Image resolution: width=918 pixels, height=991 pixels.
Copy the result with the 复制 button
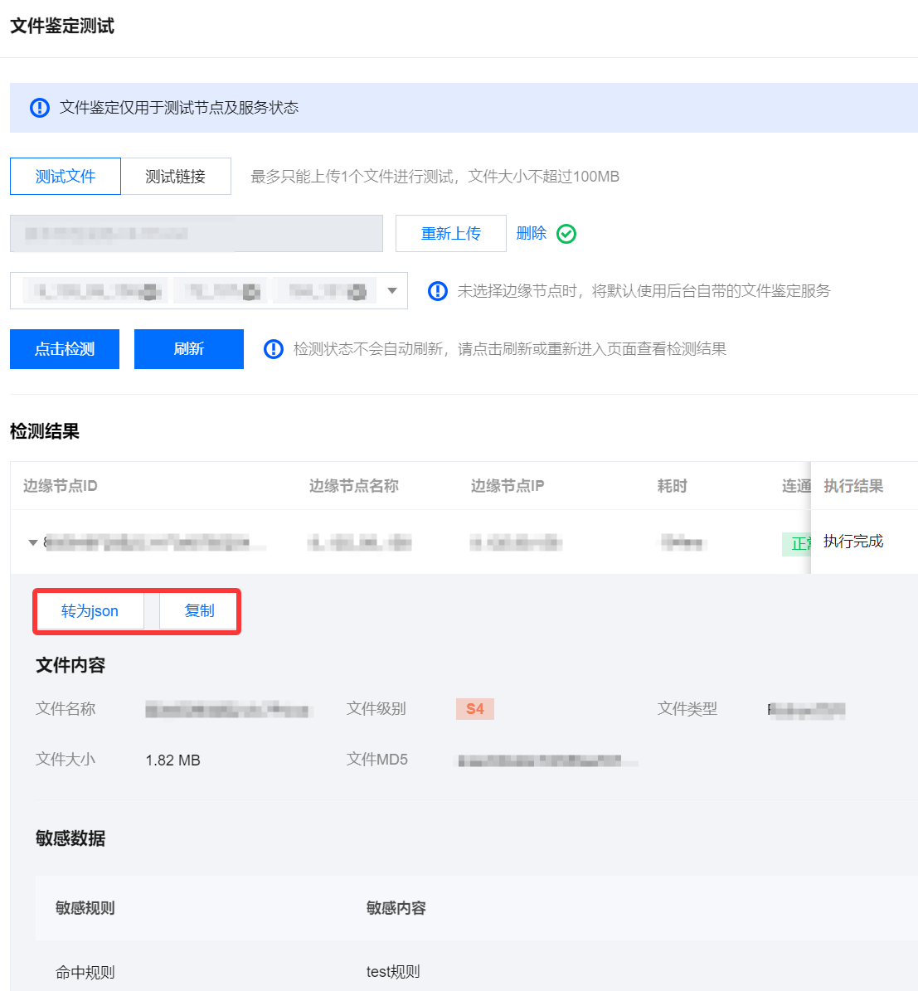coord(199,611)
